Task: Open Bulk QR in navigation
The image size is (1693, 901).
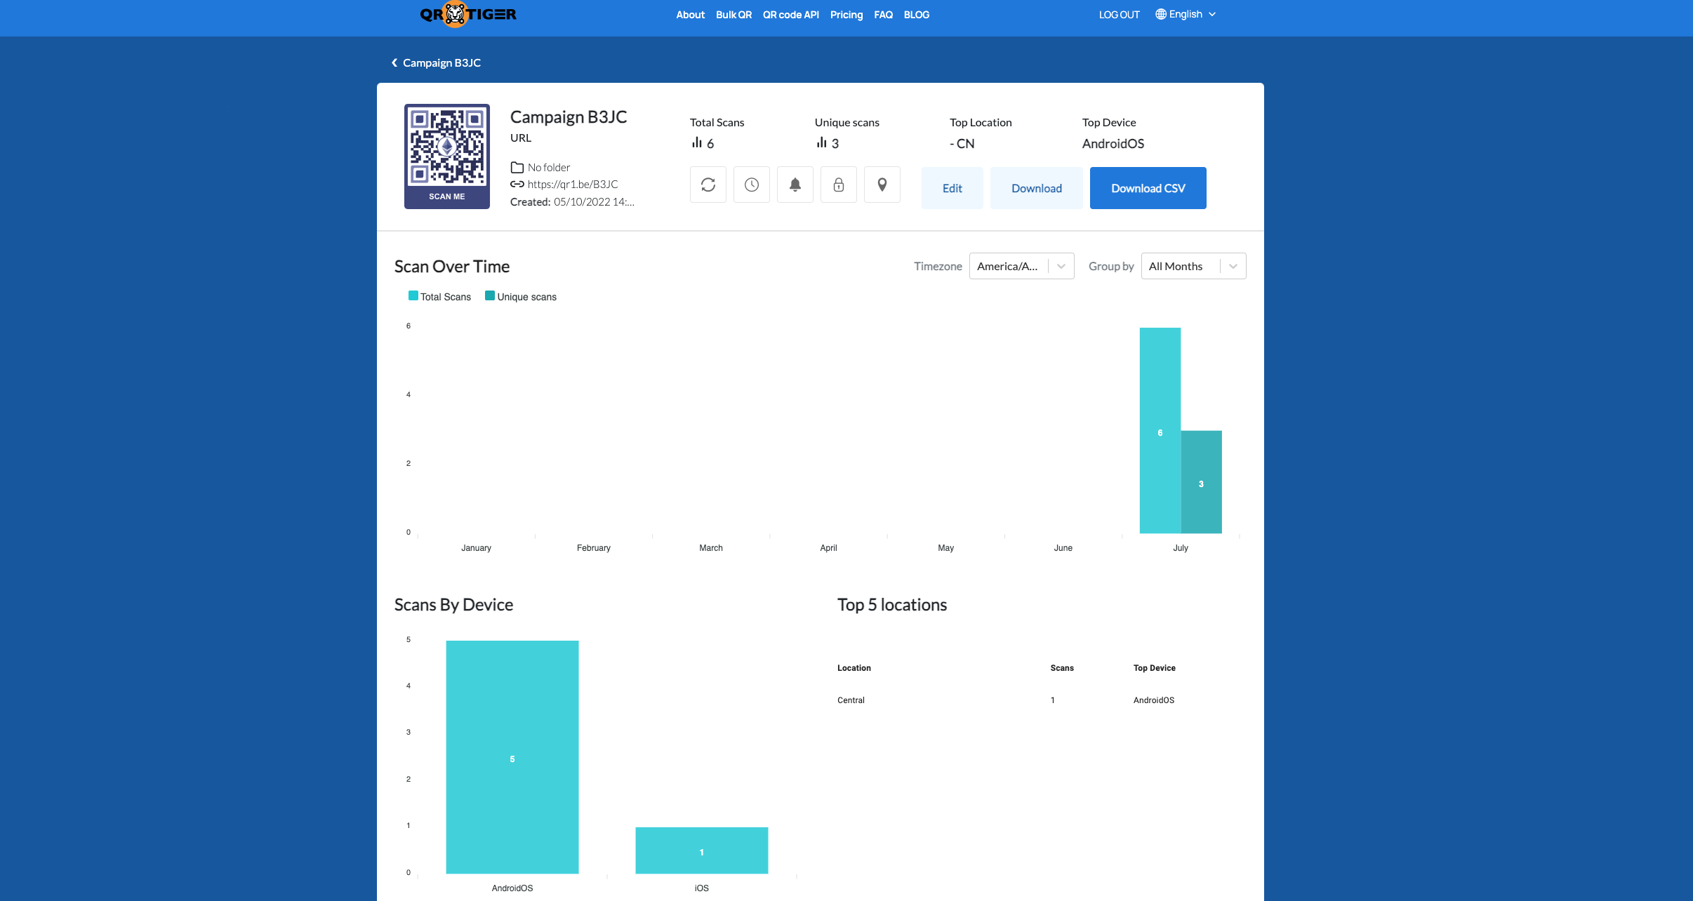Action: coord(733,15)
